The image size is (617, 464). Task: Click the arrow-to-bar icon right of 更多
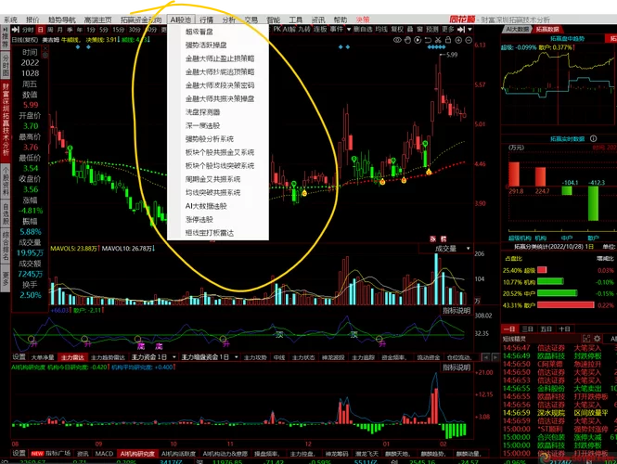click(x=461, y=30)
